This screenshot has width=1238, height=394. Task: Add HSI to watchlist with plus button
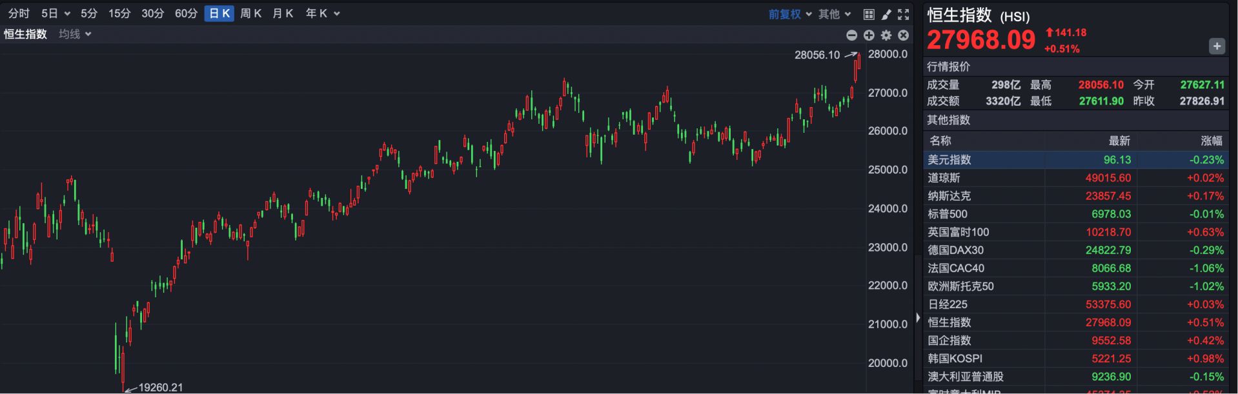[x=1217, y=46]
